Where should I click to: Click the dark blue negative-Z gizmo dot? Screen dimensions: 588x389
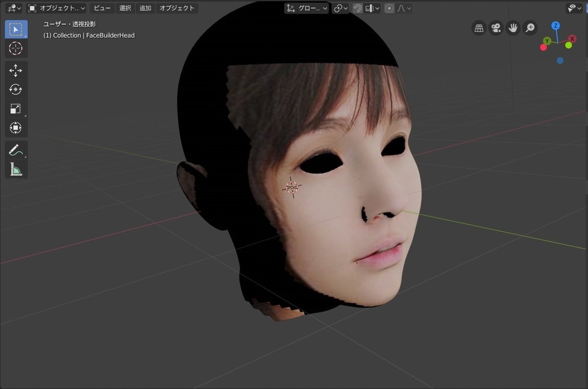[560, 60]
